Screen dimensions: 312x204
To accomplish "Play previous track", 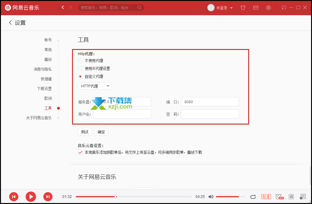I will [14, 197].
